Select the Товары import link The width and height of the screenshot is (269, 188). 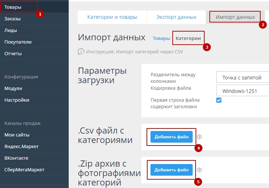[x=161, y=38]
